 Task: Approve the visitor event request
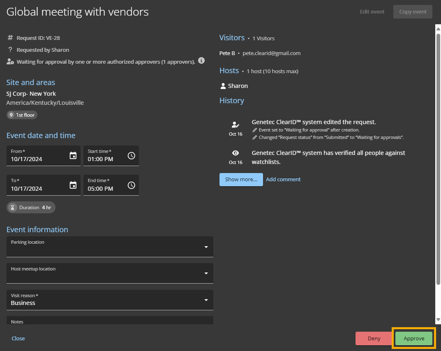[414, 339]
